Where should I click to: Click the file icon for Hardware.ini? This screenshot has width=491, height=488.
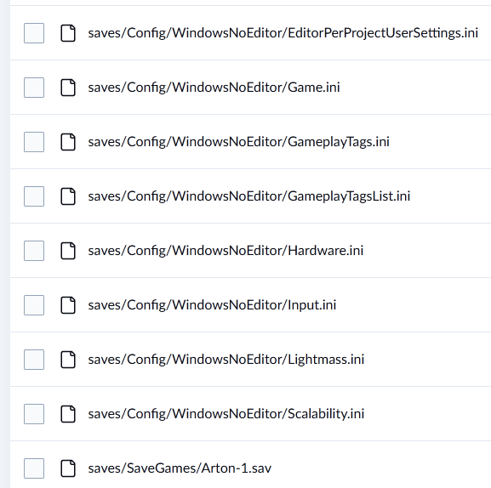pos(68,251)
